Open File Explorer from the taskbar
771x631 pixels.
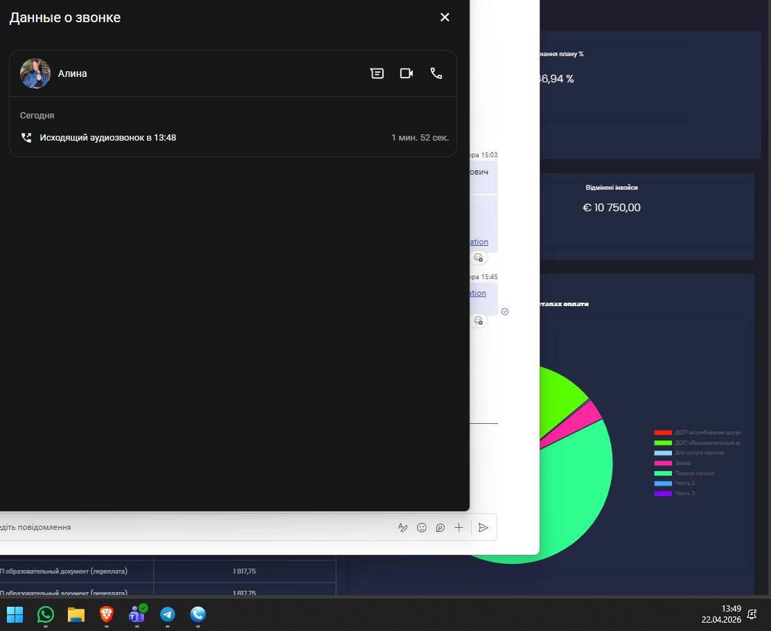tap(76, 614)
